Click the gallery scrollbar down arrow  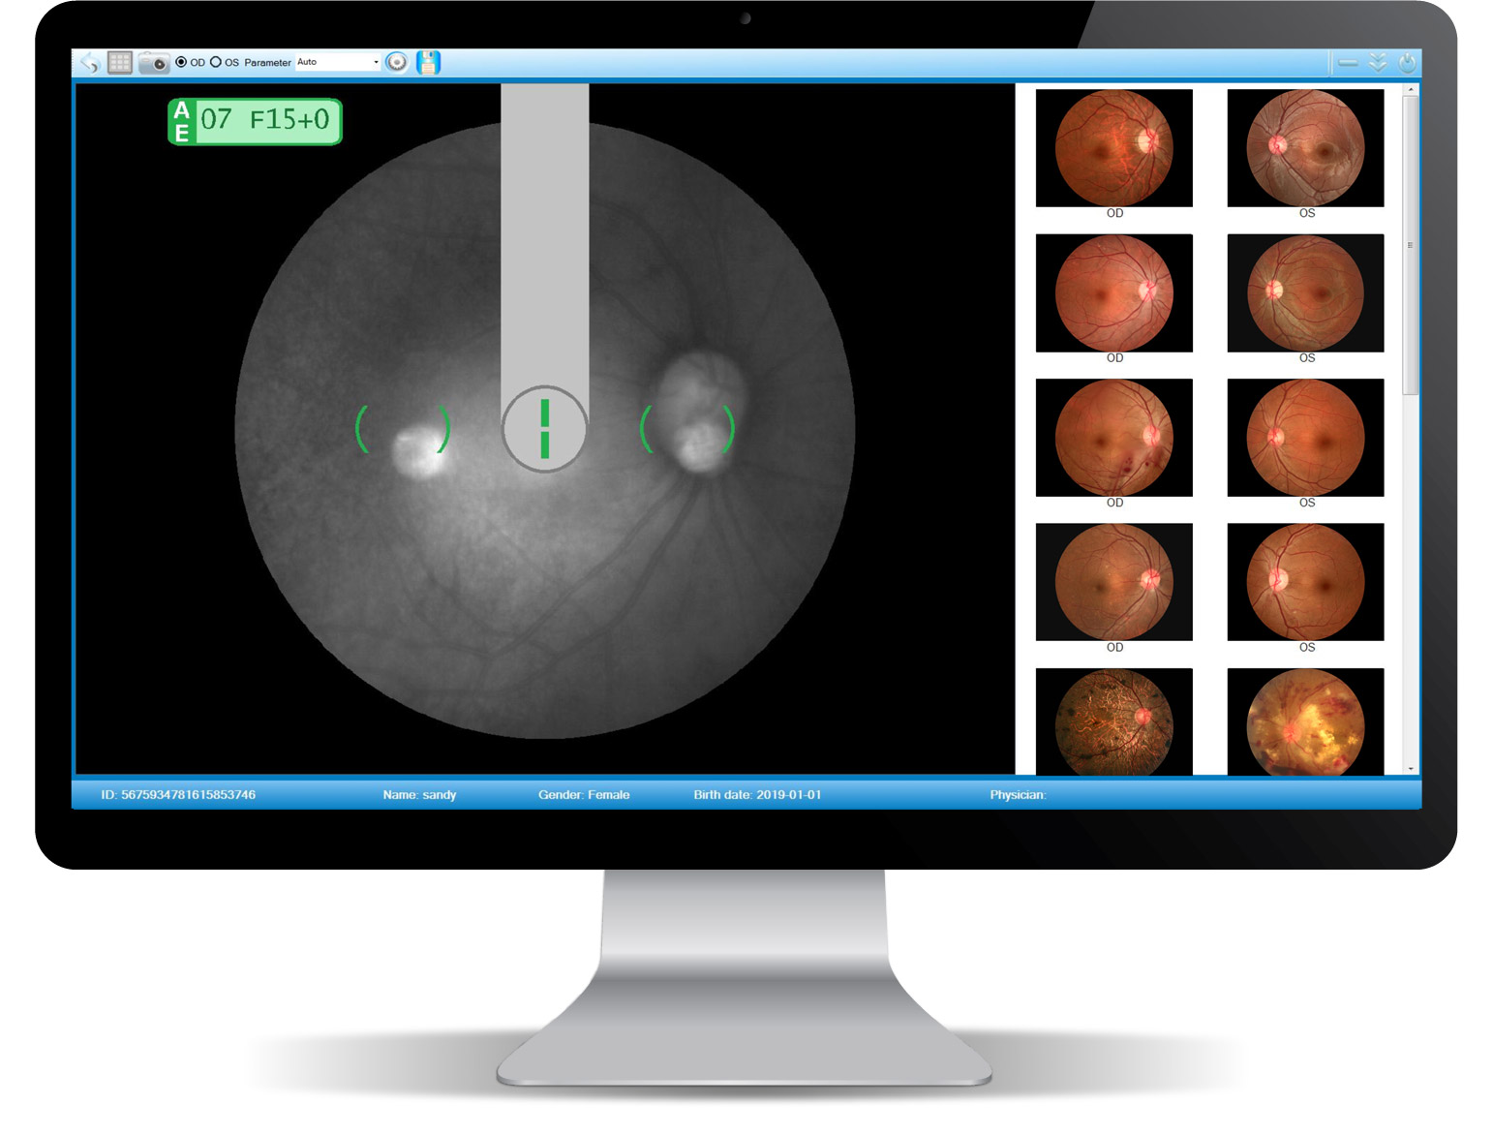click(x=1411, y=768)
